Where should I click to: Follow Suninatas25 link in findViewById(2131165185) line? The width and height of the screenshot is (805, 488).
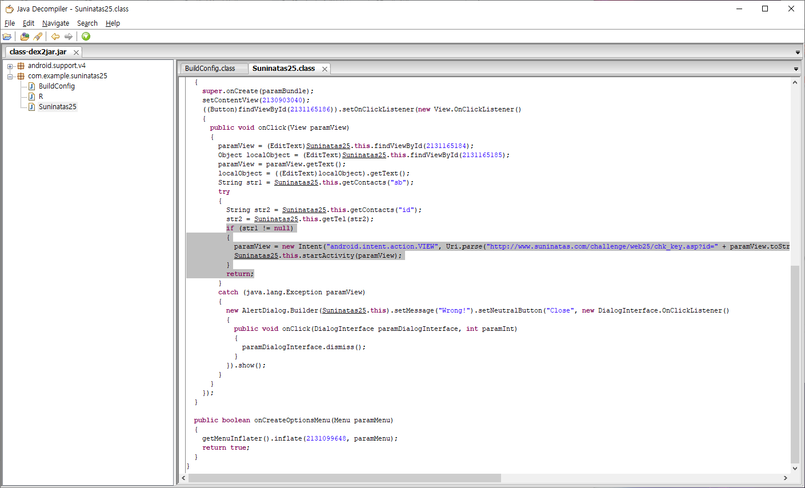364,155
